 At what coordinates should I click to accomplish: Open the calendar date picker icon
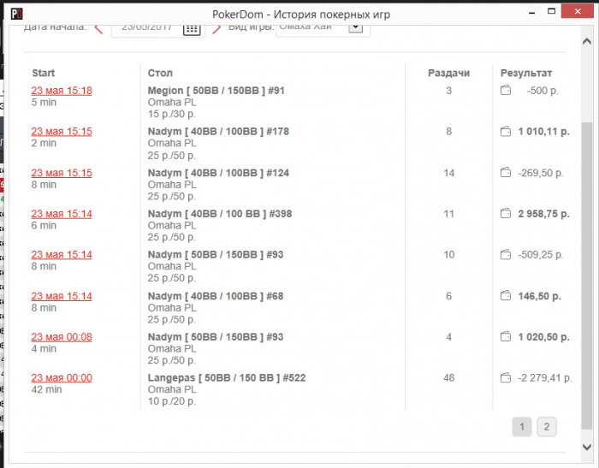192,29
